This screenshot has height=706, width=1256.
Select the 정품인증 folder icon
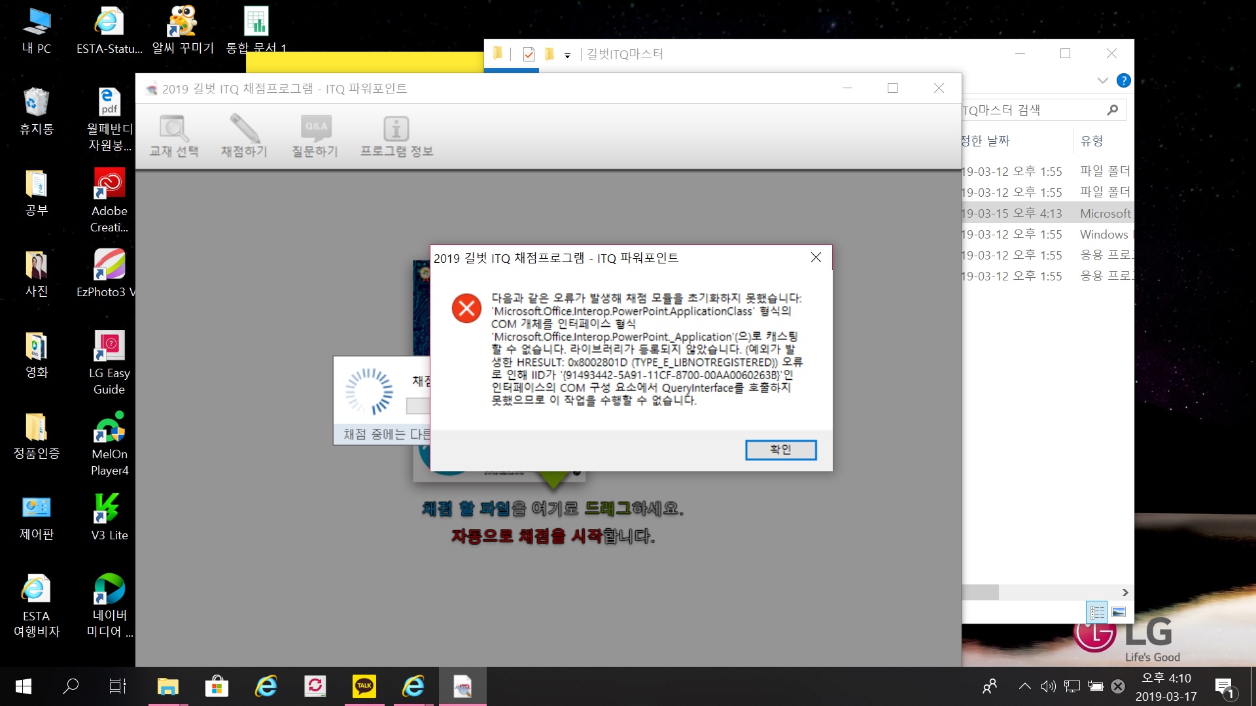coord(37,435)
